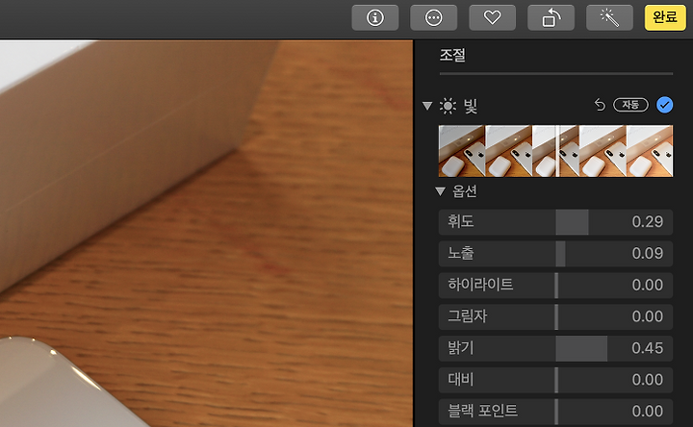The height and width of the screenshot is (427, 693).
Task: Click the photo in the editing canvas
Action: 206,234
